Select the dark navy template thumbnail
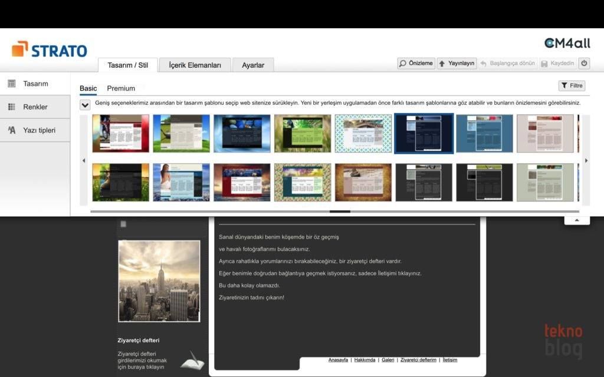This screenshot has width=604, height=377. coord(424,133)
